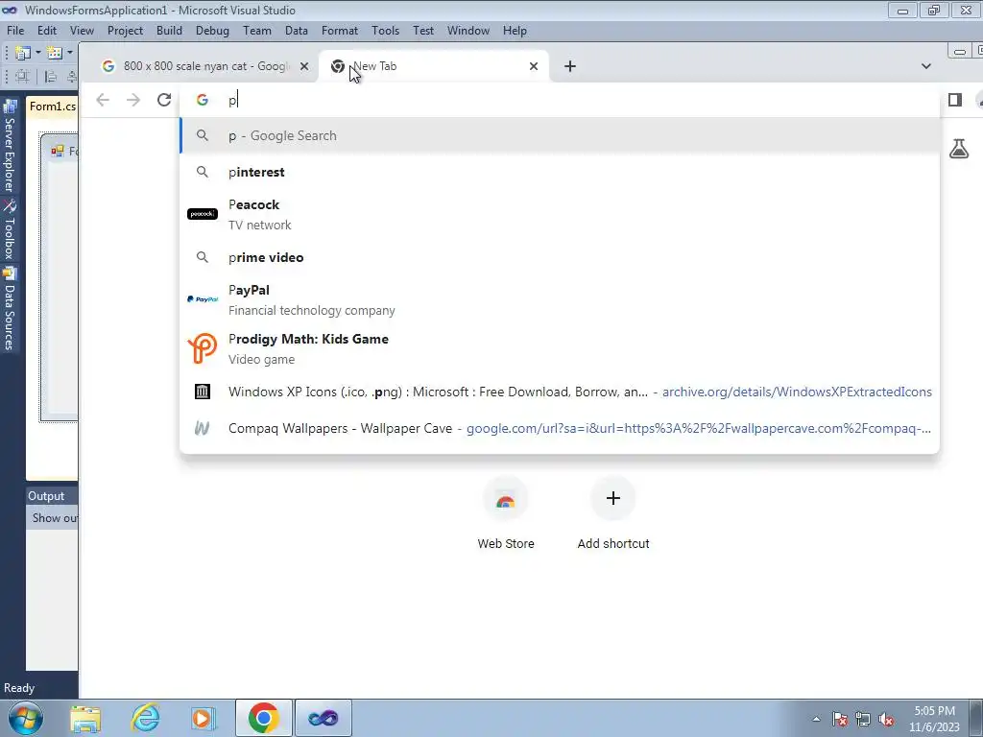This screenshot has height=737, width=983.
Task: Open Windows Start button
Action: pos(26,718)
